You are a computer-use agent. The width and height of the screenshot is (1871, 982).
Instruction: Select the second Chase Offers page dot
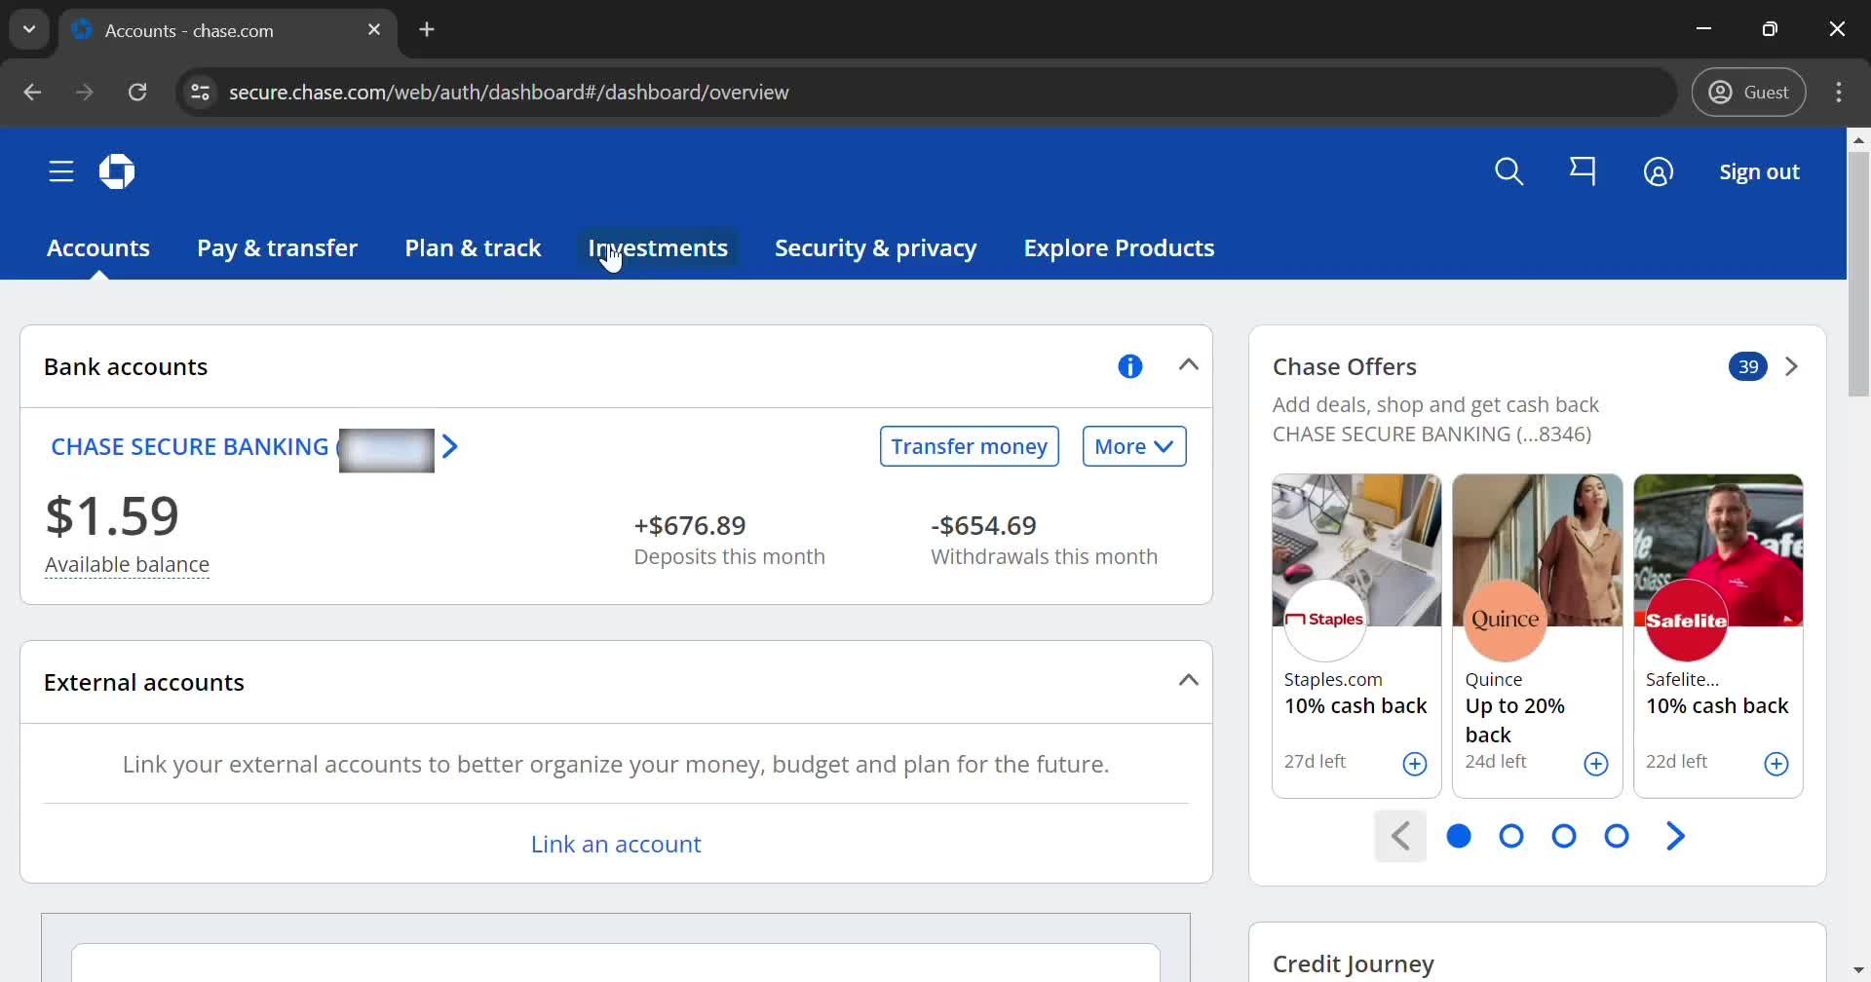click(x=1511, y=836)
